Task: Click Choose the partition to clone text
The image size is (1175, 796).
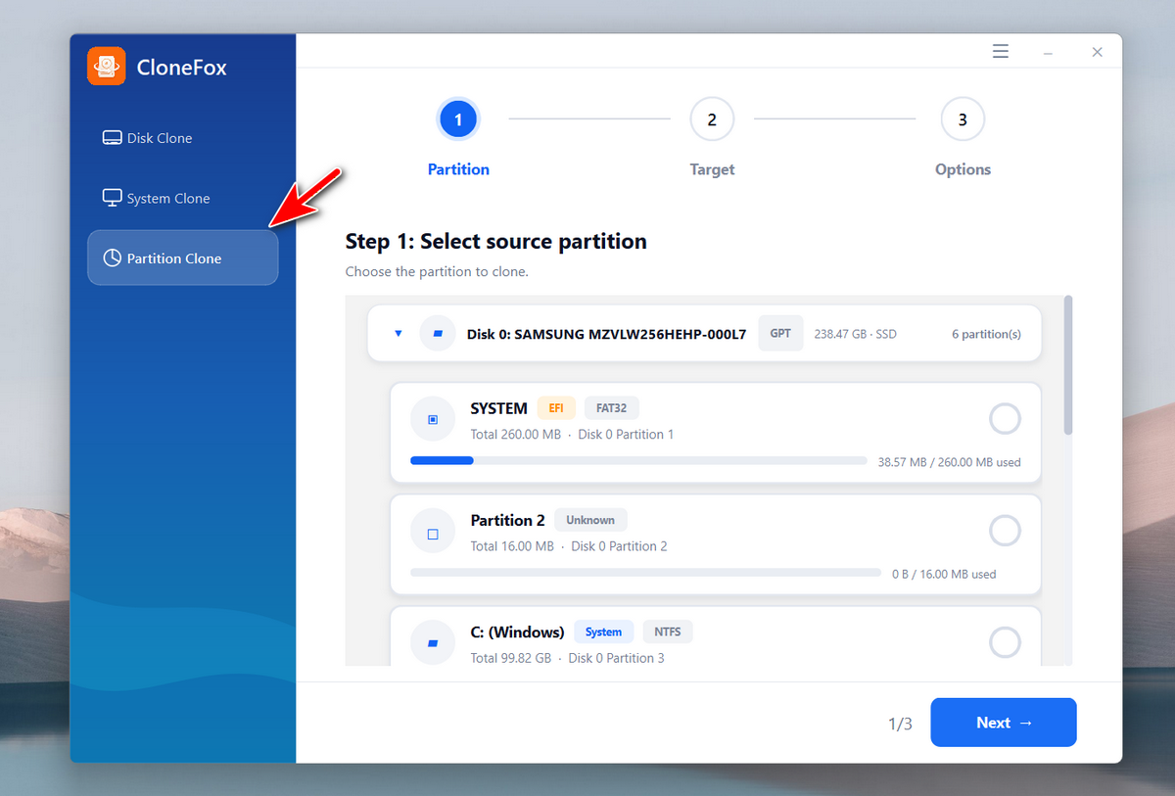Action: (437, 271)
